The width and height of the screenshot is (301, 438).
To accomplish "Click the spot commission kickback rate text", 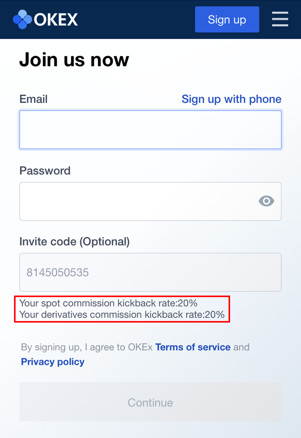I will pyautogui.click(x=108, y=303).
